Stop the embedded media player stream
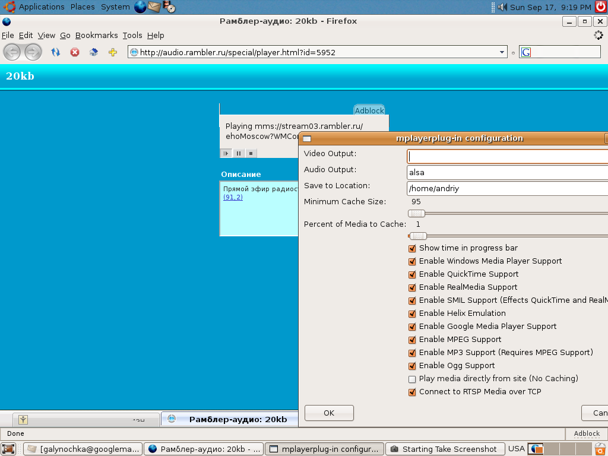Viewport: 608px width, 456px height. (251, 153)
